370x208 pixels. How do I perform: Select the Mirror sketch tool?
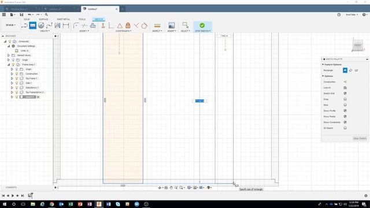click(58, 25)
